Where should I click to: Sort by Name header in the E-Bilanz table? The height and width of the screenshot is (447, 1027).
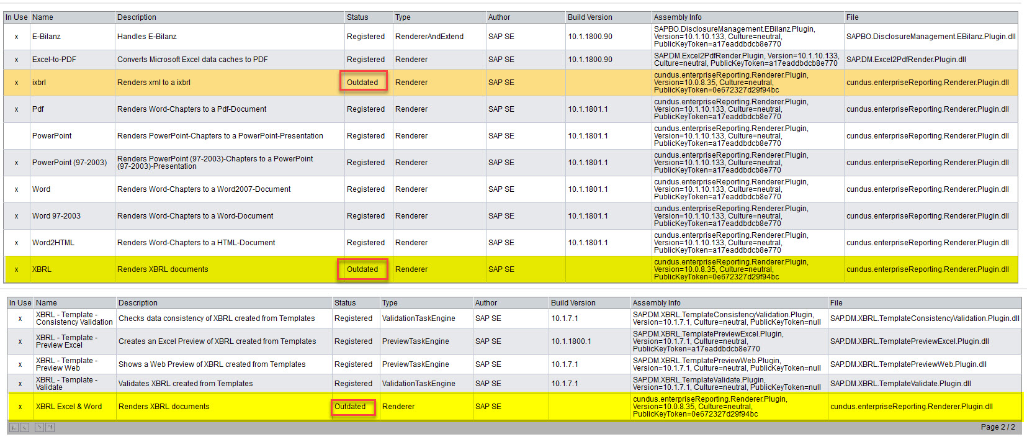pyautogui.click(x=43, y=17)
